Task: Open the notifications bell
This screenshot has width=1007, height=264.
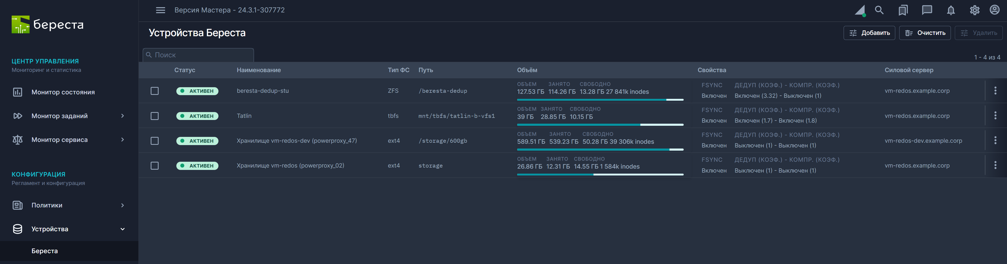Action: [951, 10]
